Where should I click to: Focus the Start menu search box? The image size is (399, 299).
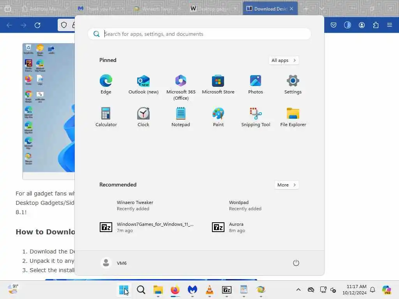(199, 34)
